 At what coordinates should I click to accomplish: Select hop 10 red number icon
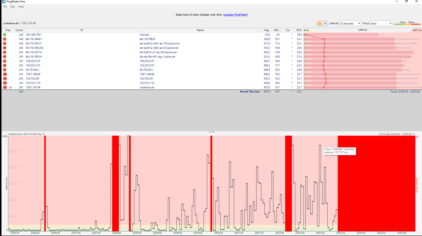5,74
